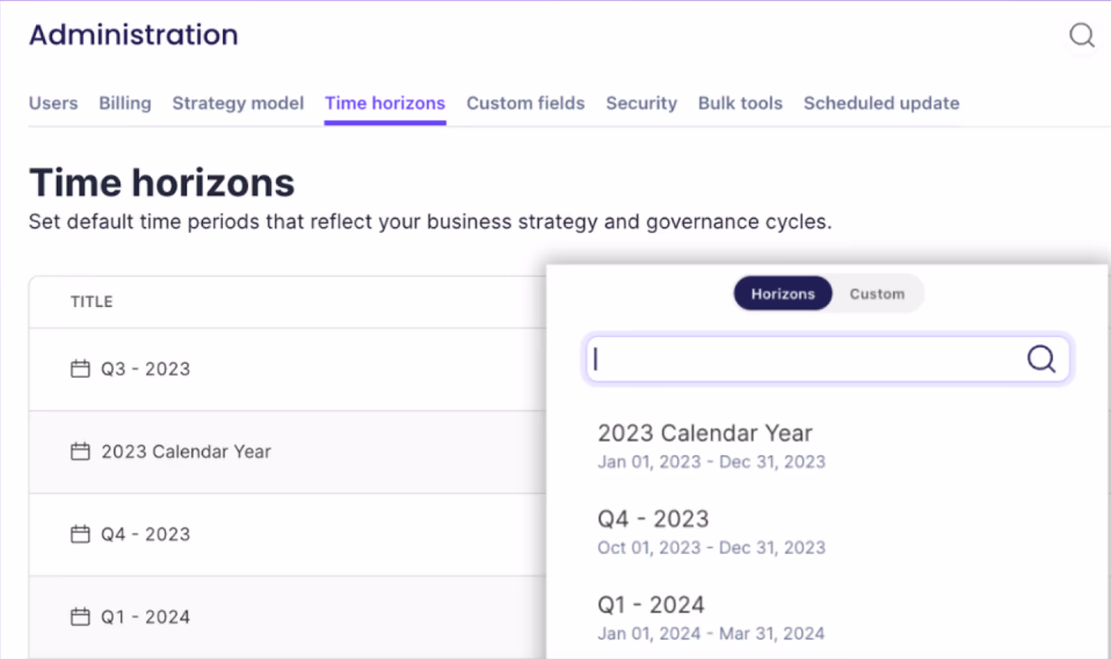Click the calendar icon beside 2023 Calendar Year row
The image size is (1111, 659).
(80, 452)
